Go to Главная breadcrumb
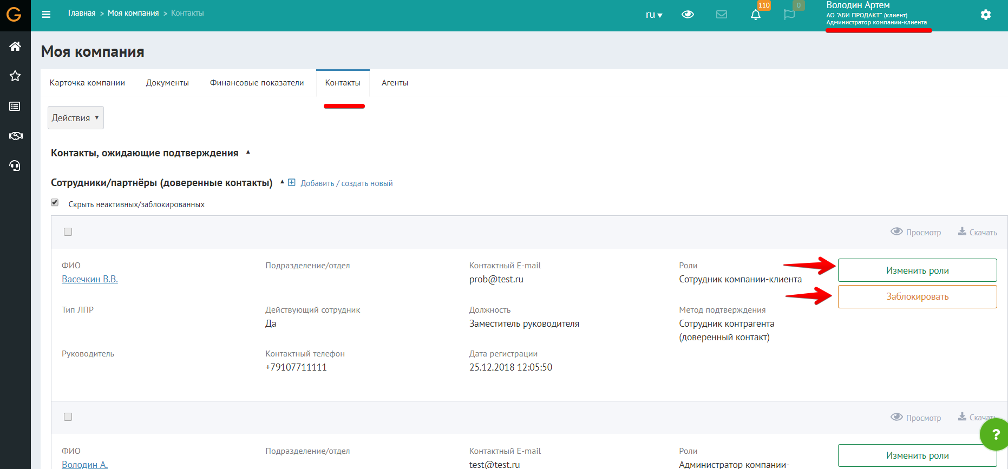This screenshot has width=1008, height=469. [82, 13]
